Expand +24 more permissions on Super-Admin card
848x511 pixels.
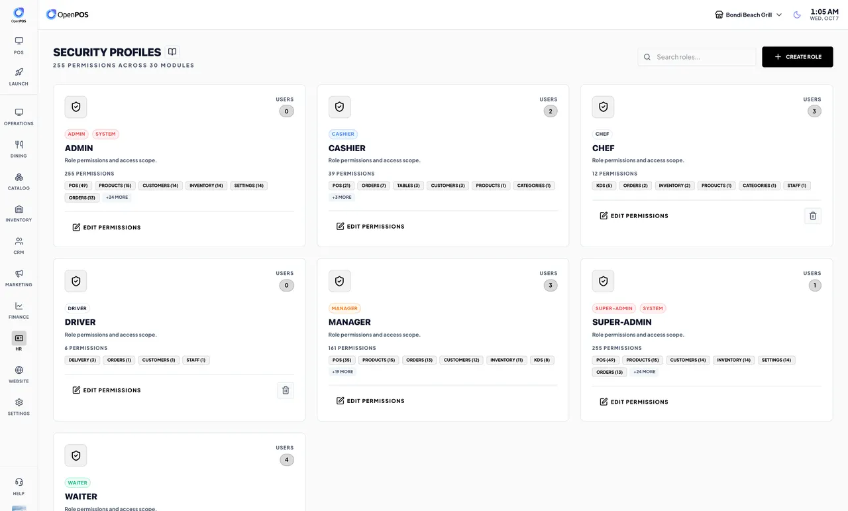[x=644, y=372]
